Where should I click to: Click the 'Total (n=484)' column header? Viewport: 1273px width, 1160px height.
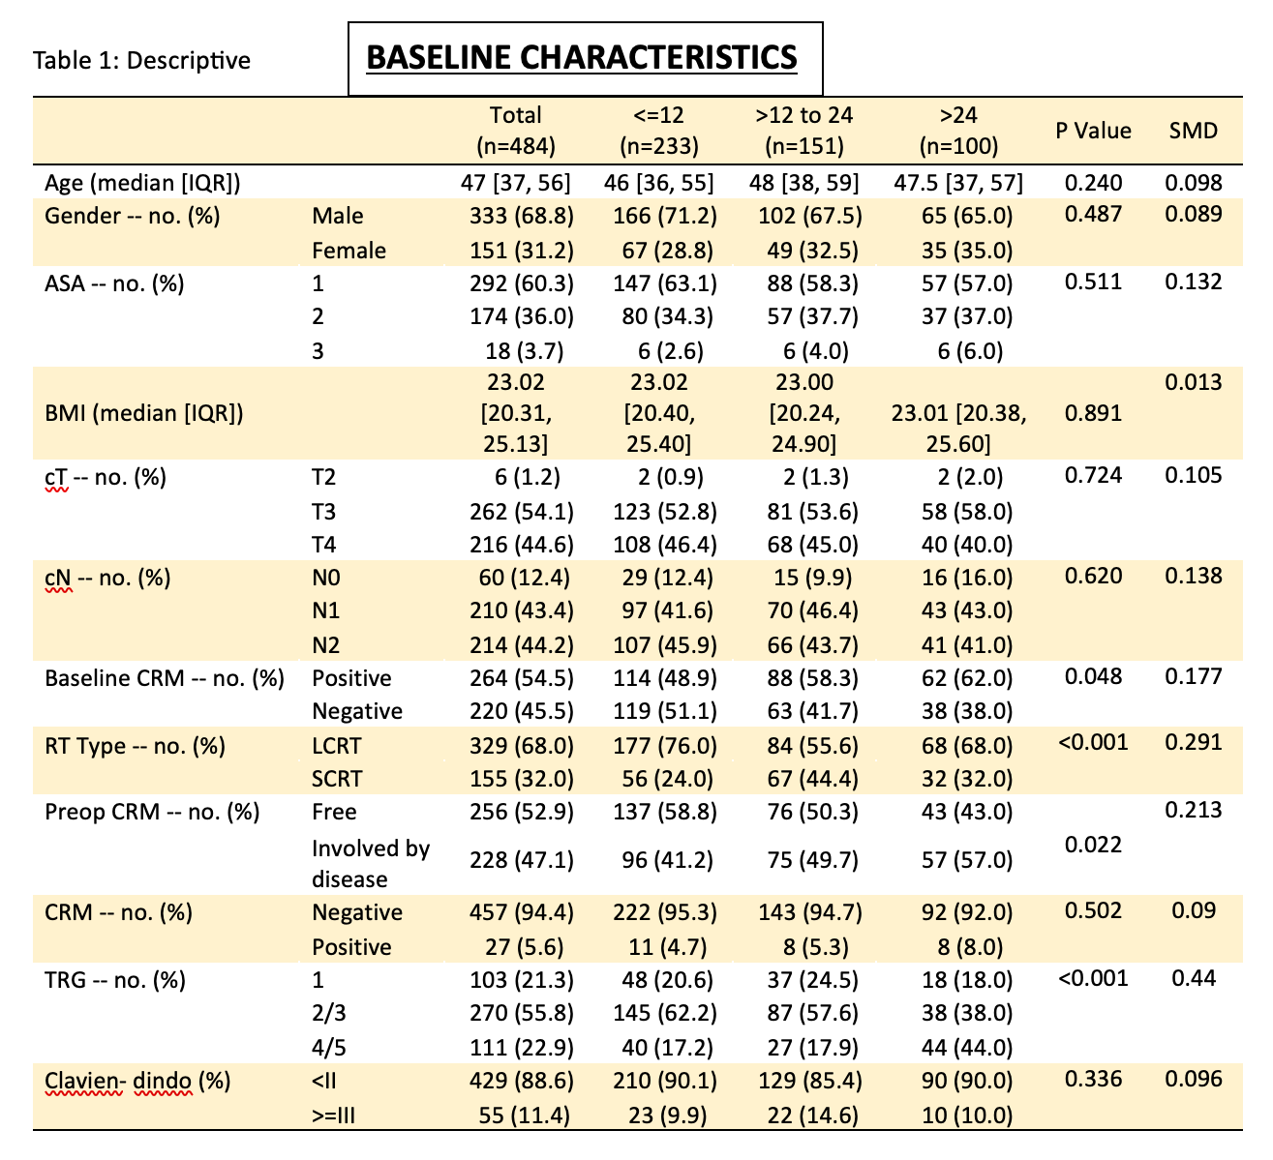tap(515, 131)
